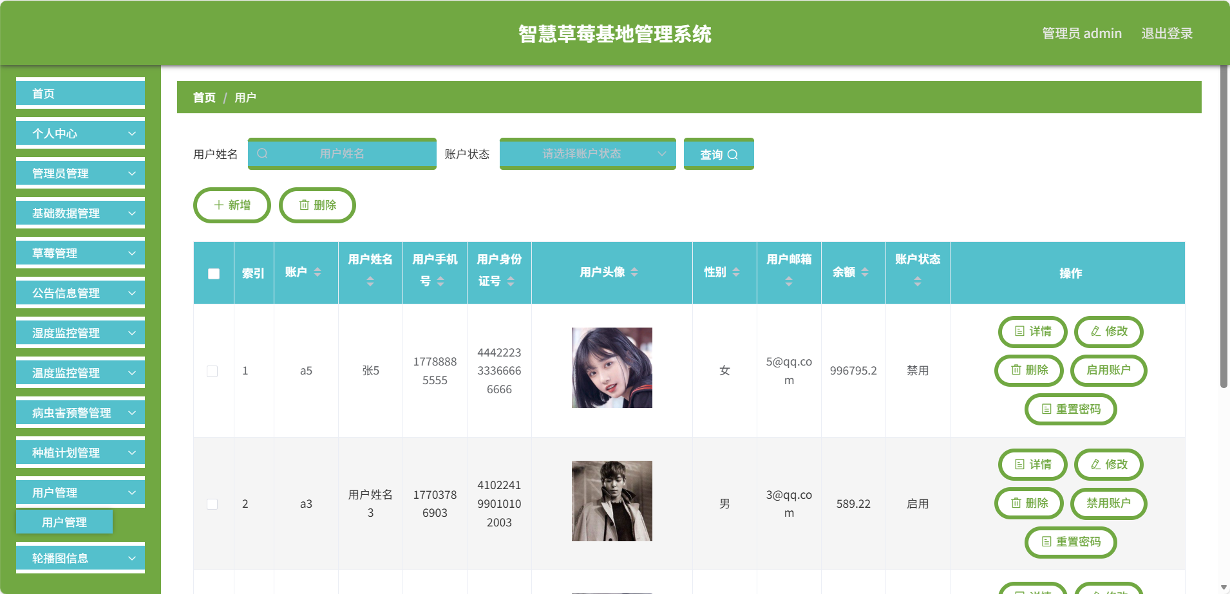The image size is (1230, 594).
Task: Click pencil icon on 修改 for row a5
Action: (1095, 331)
